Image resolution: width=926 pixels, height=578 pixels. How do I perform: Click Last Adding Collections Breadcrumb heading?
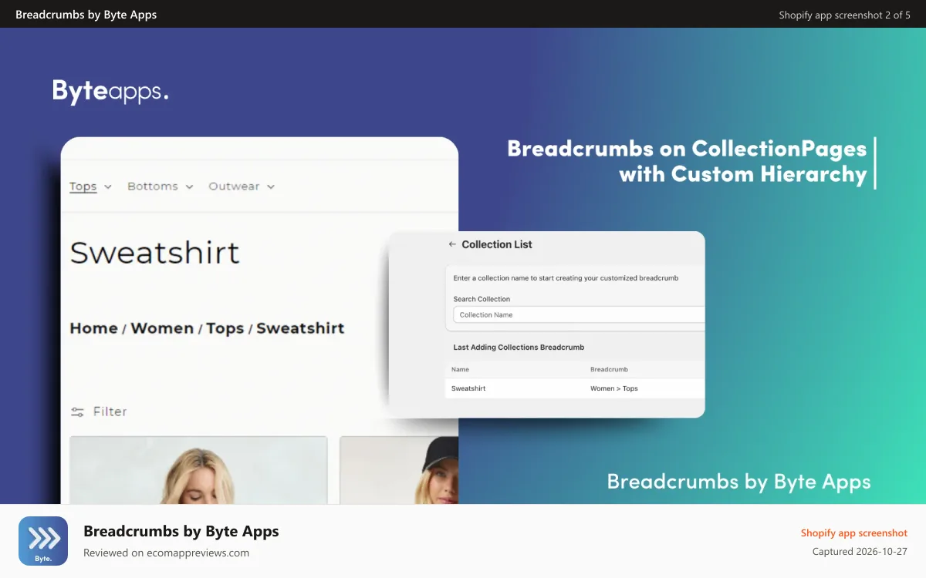519,348
